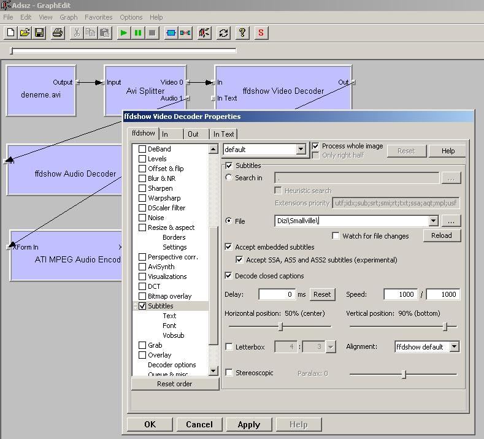Viewport: 484px width, 439px height.
Task: Enable the Sharpen filter checkbox
Action: (142, 188)
